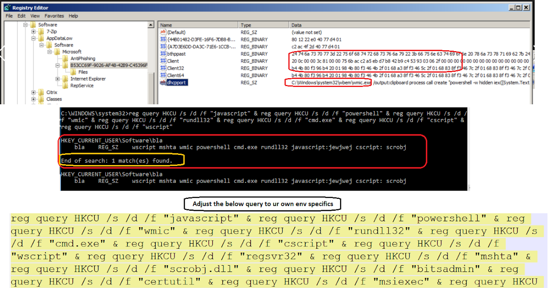Collapse the Microsoft key
550x288 pixels.
(x=49, y=52)
